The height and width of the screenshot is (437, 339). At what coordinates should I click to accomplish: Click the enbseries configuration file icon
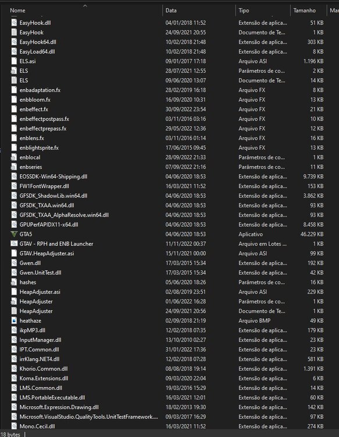[14, 167]
